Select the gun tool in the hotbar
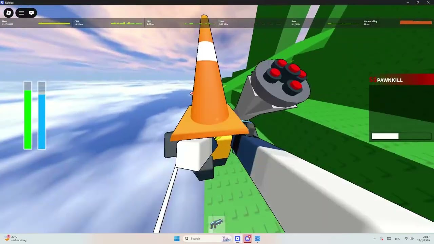Image resolution: width=434 pixels, height=244 pixels. (216, 224)
